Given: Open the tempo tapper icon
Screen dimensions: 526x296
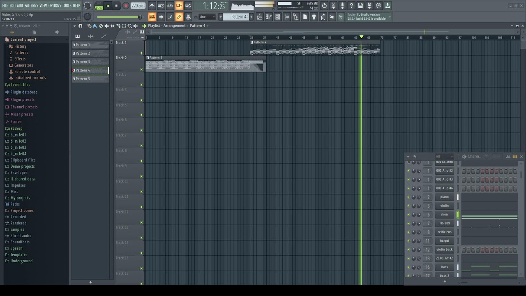Looking at the screenshot, I should point(323,17).
